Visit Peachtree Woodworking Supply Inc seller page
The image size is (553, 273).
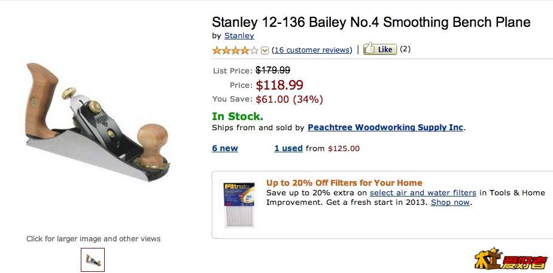[385, 127]
